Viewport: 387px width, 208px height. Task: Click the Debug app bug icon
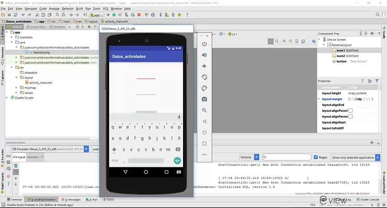point(114,15)
